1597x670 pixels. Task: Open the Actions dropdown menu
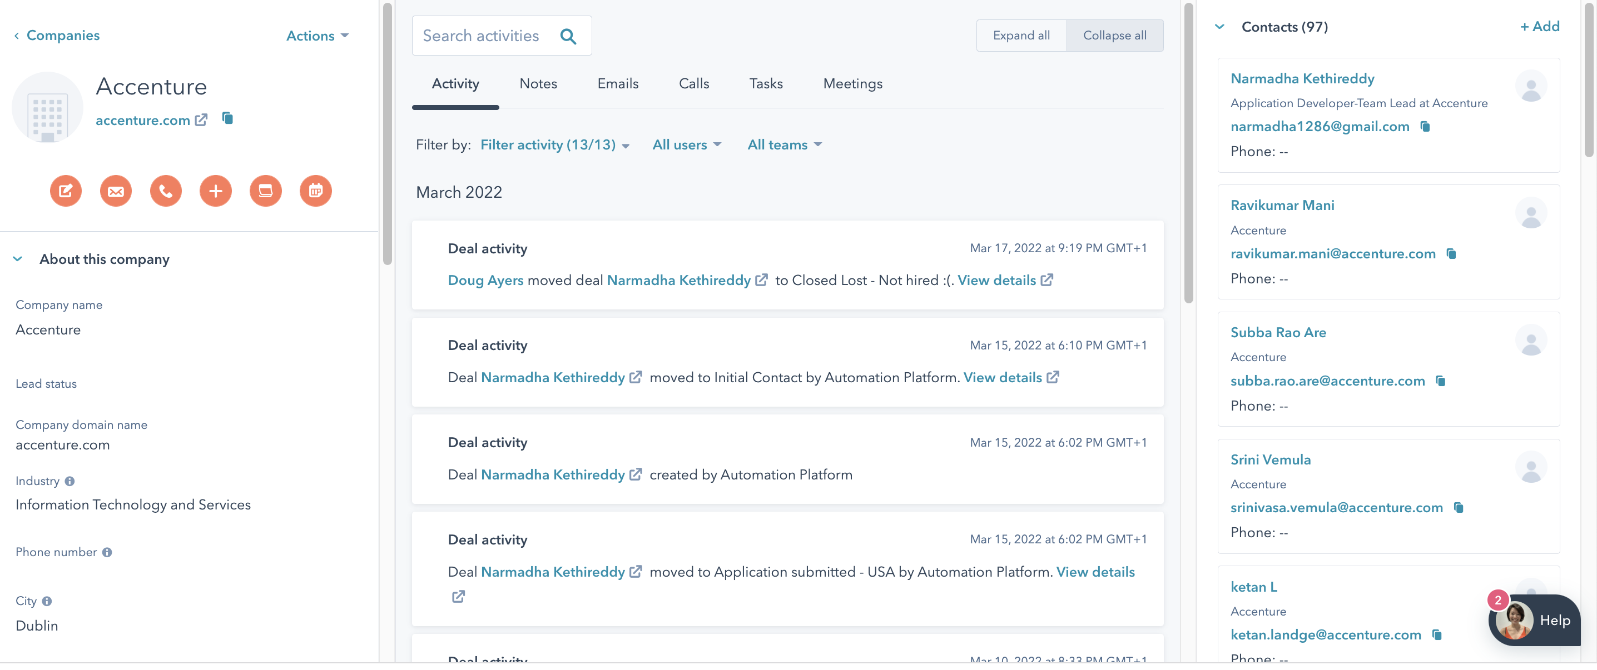click(318, 36)
